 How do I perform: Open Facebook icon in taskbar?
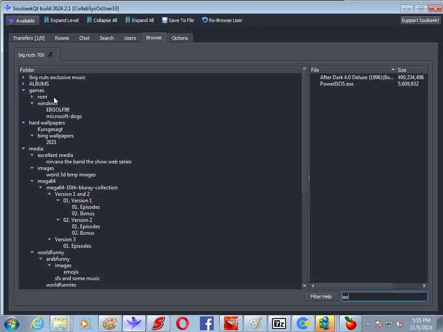pyautogui.click(x=207, y=323)
